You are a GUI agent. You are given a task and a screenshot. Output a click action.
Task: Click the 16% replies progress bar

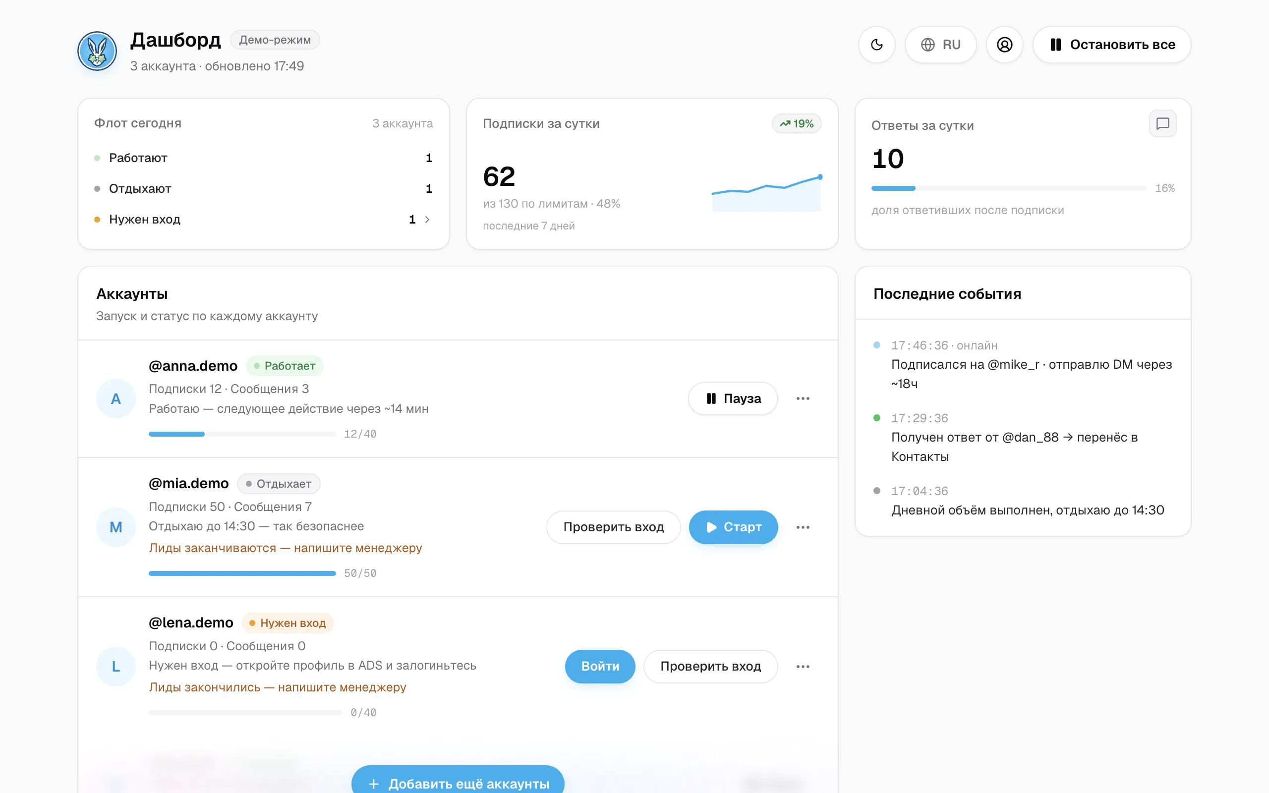coord(1009,188)
